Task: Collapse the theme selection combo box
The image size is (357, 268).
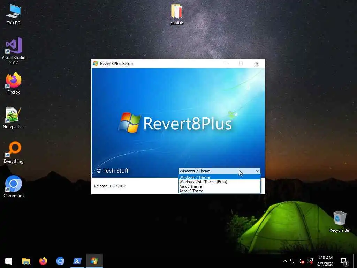Action: coord(258,171)
